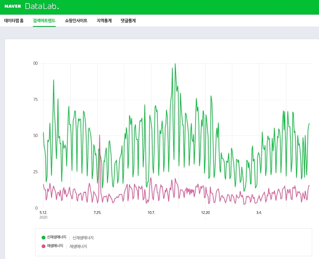Click the bold 신재생에너지 legend label
This screenshot has height=259, width=319.
click(x=57, y=237)
